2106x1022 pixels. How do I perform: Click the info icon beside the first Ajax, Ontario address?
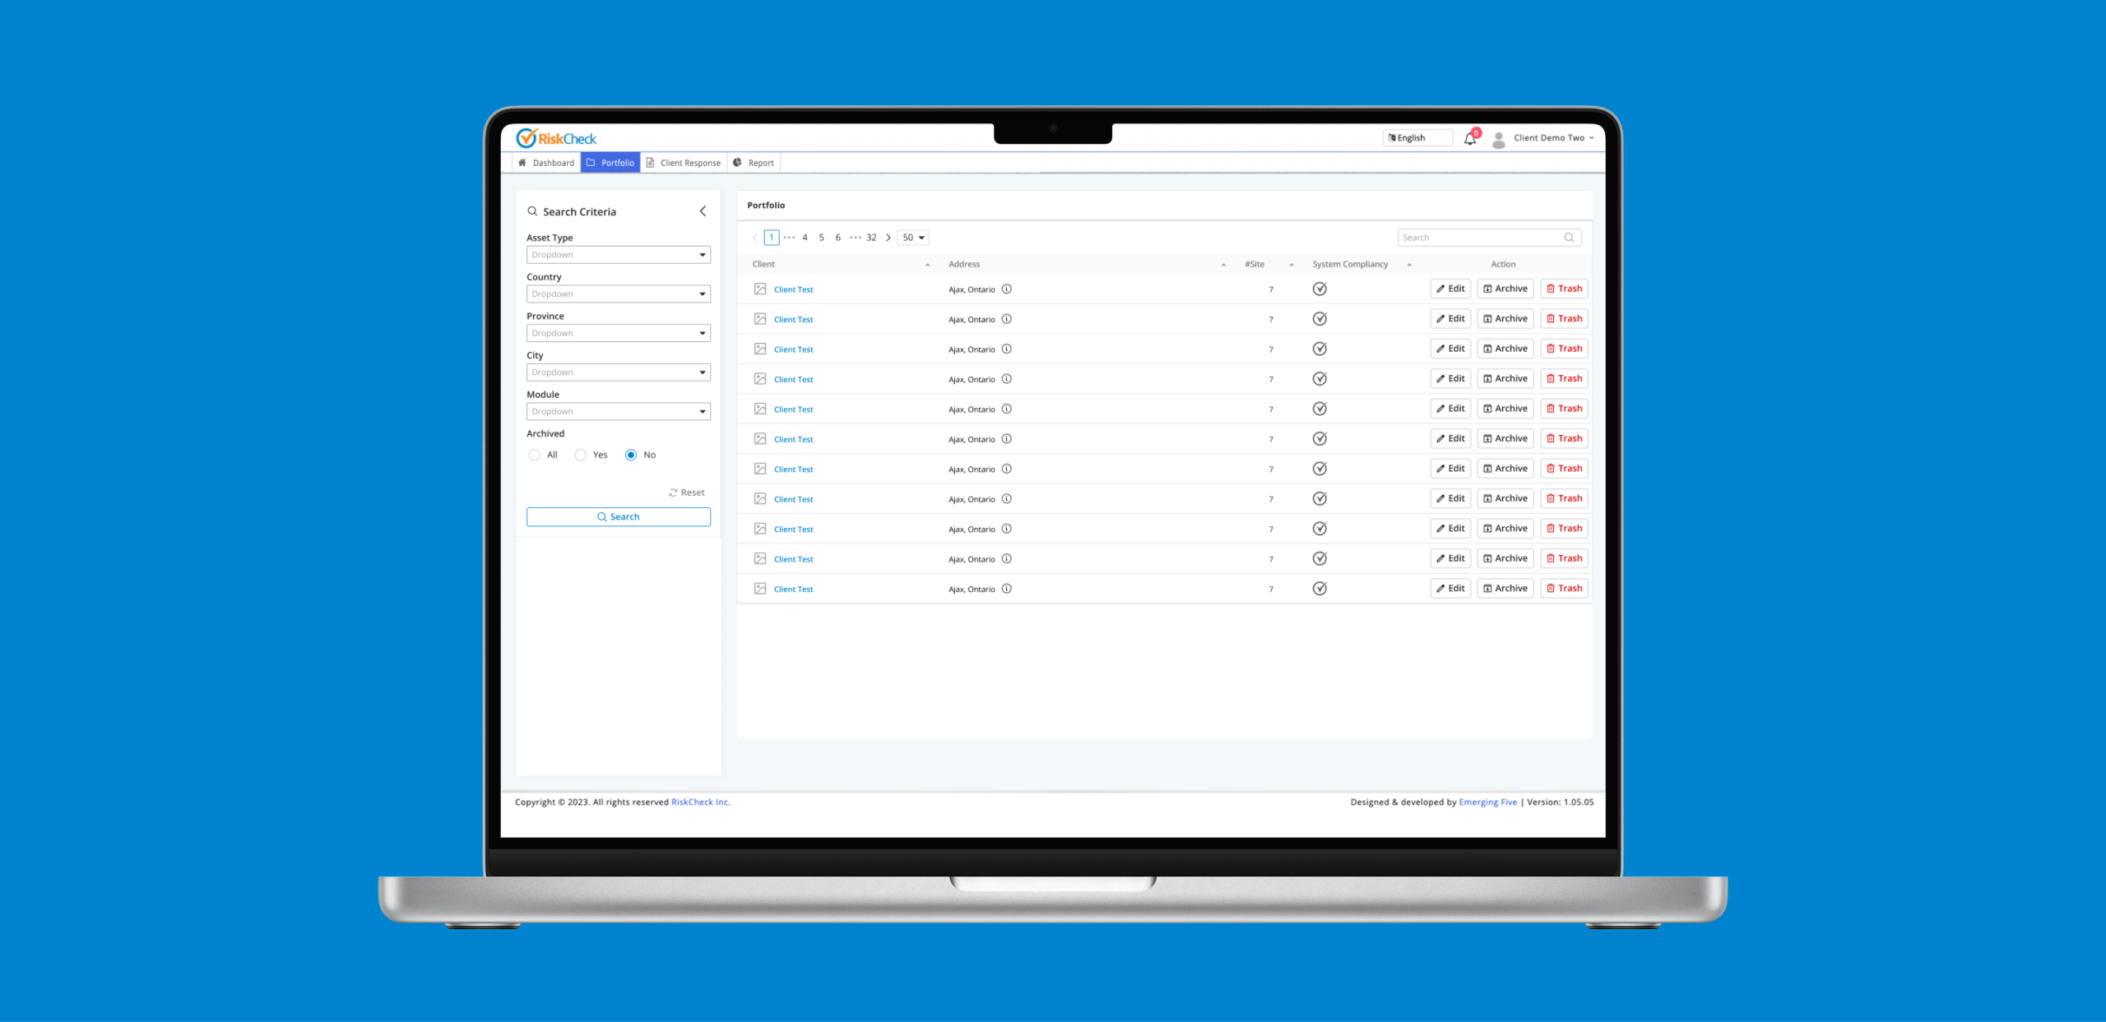(x=1006, y=289)
